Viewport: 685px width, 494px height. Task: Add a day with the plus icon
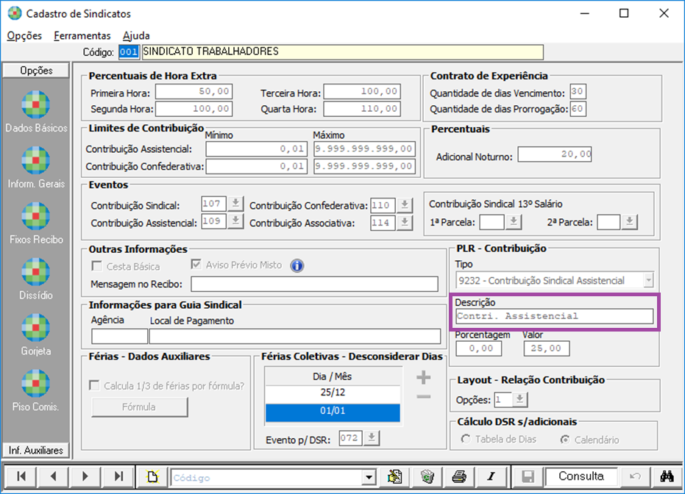point(423,377)
